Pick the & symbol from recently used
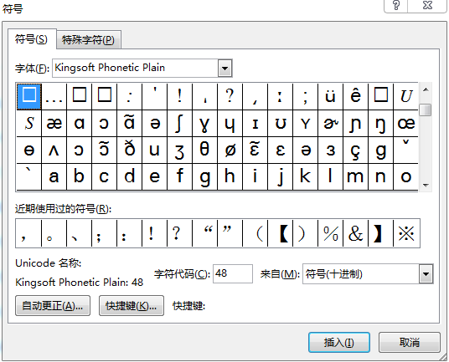 [356, 233]
